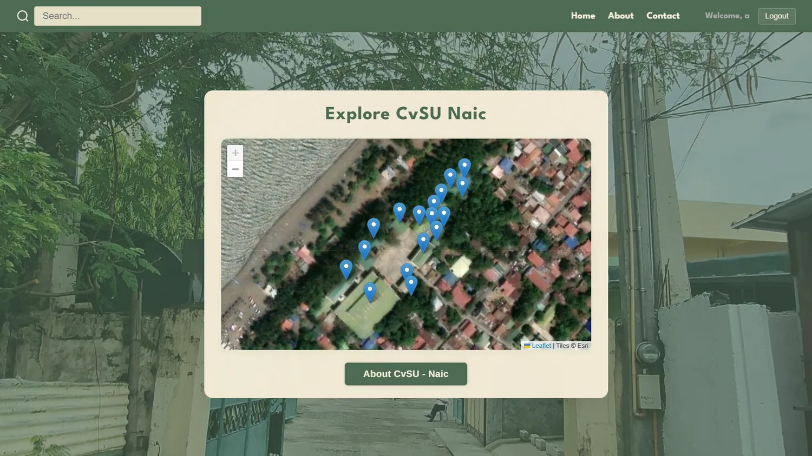The image size is (812, 456).
Task: Select the leftmost map marker
Action: [346, 269]
